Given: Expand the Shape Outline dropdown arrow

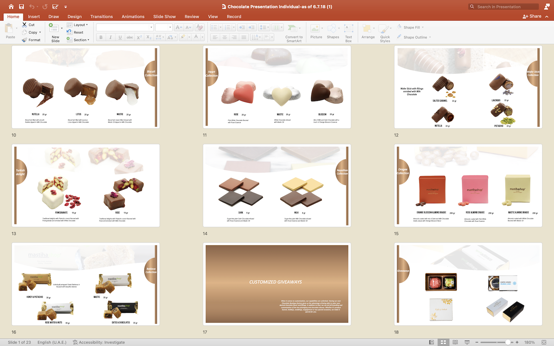Looking at the screenshot, I should click(430, 37).
